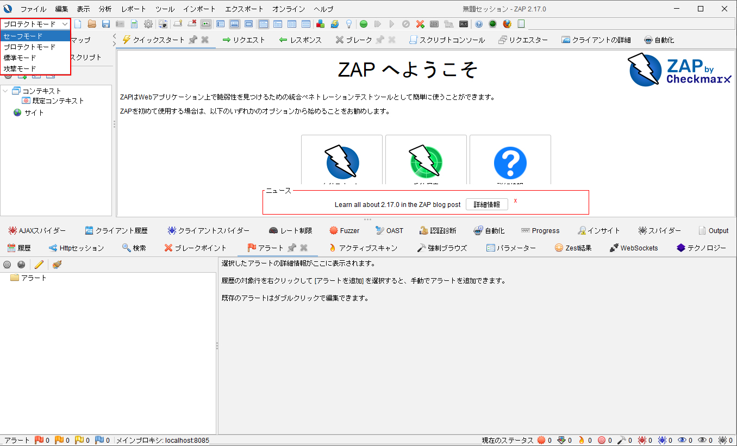Screen dimensions: 737x446
Task: Open the レポート menu
Action: click(134, 9)
